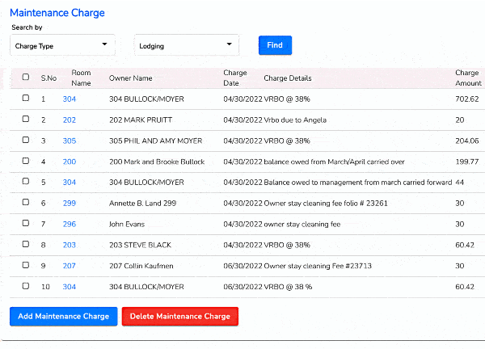Click charge amount 204.06
Image resolution: width=485 pixels, height=349 pixels.
pos(467,141)
